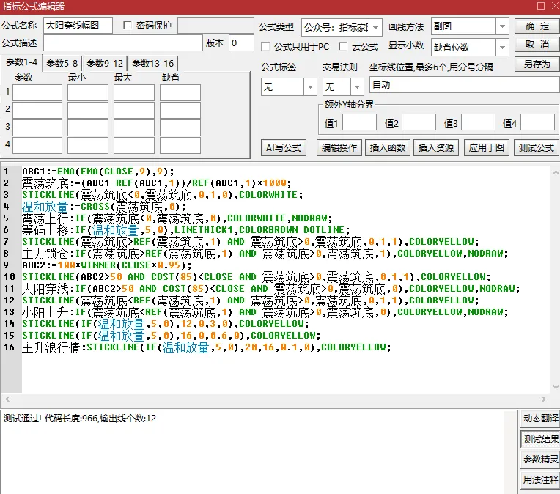The image size is (560, 494).
Task: Open 用法注释 panel
Action: [540, 480]
